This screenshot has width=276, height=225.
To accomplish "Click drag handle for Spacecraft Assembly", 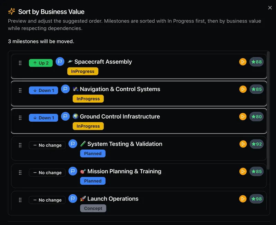I will click(20, 63).
